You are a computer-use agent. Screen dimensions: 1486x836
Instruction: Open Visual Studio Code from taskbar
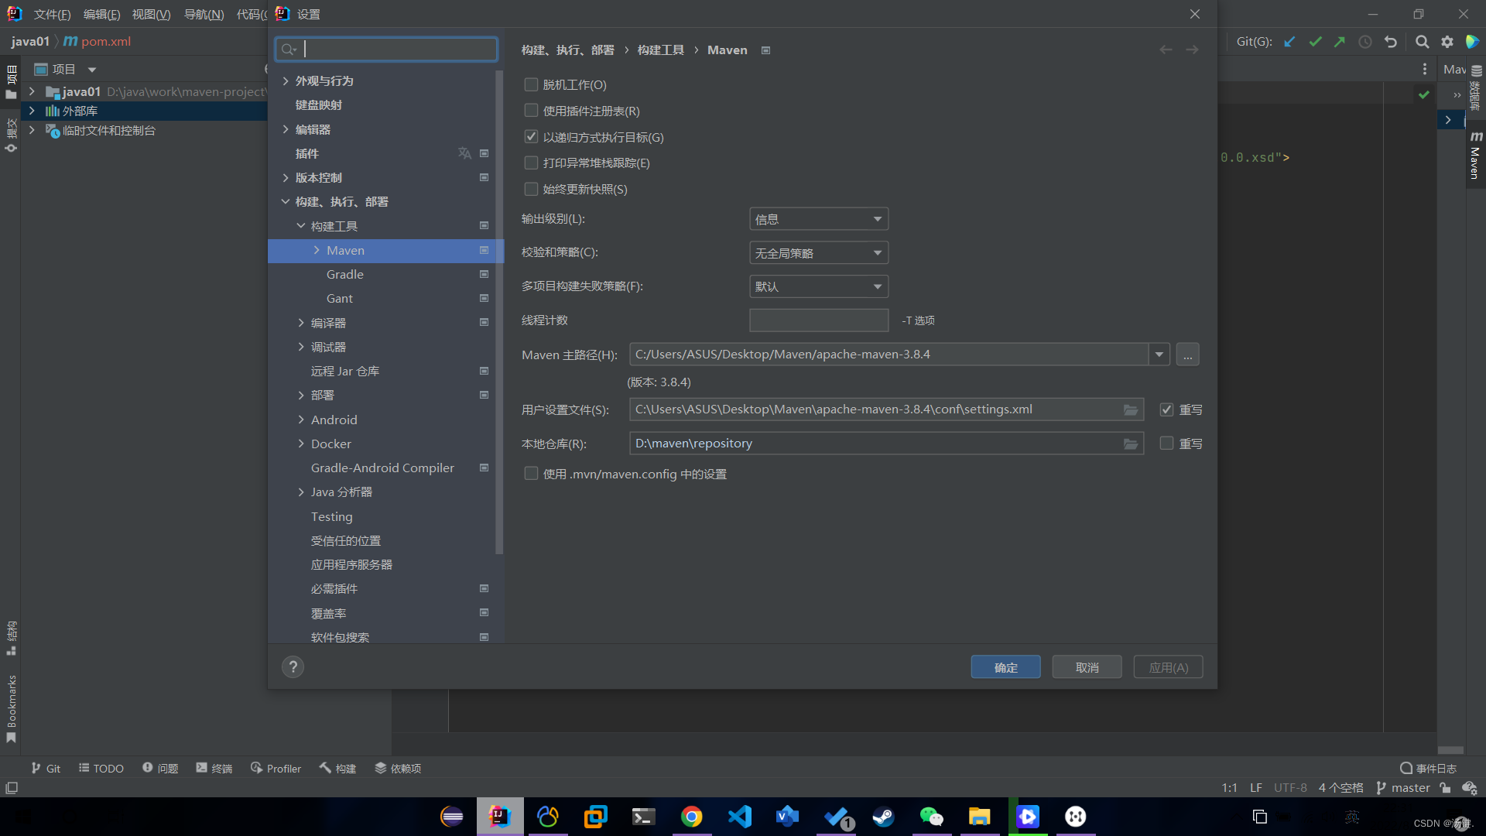739,817
